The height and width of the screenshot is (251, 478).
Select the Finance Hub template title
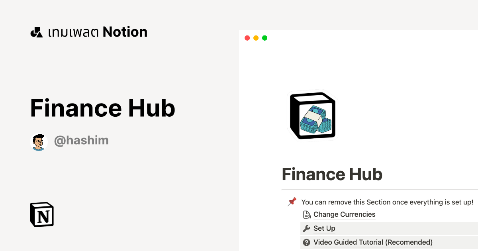[102, 108]
